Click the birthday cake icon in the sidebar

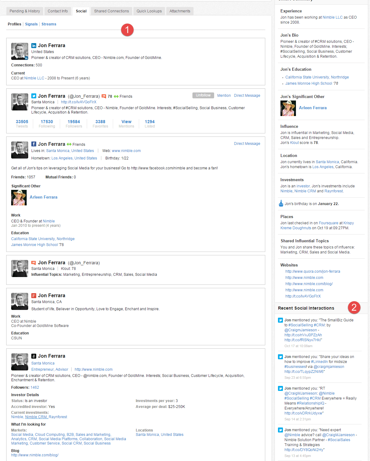[281, 204]
